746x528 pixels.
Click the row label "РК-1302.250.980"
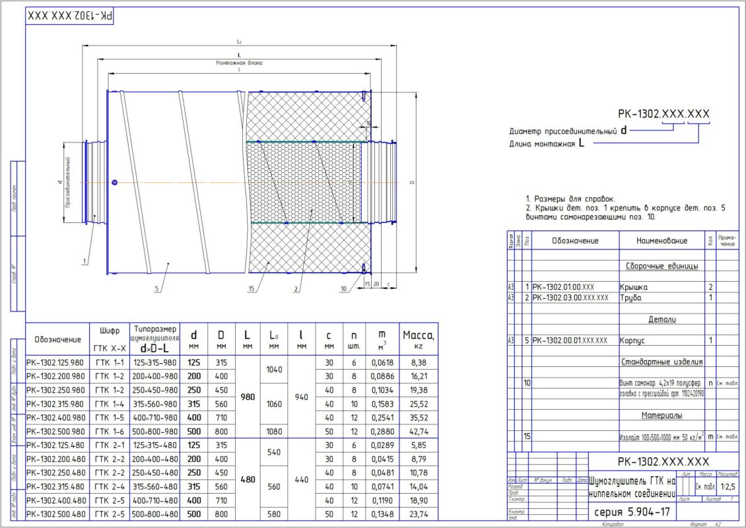55,390
